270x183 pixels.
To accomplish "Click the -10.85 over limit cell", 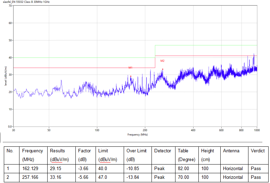I will click(134, 168).
